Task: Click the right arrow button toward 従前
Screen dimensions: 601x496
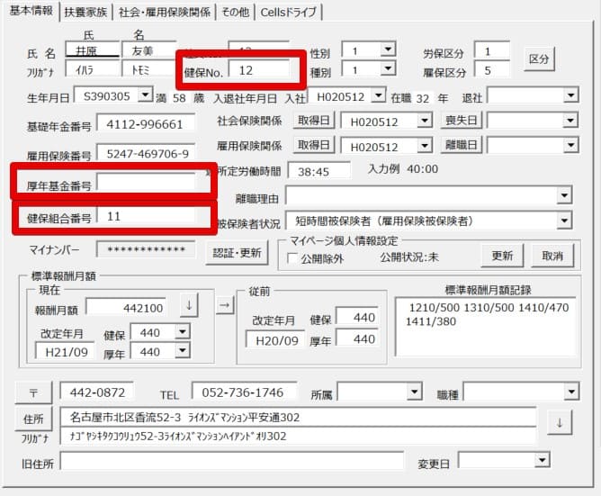Action: [225, 306]
